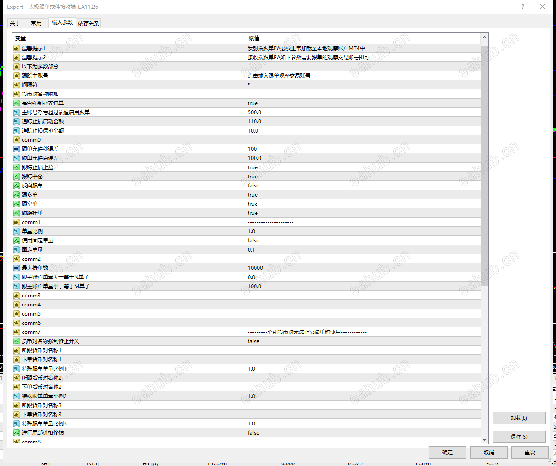
Task: Click the bool icon beside 跟踪挂单
Action: [17, 213]
